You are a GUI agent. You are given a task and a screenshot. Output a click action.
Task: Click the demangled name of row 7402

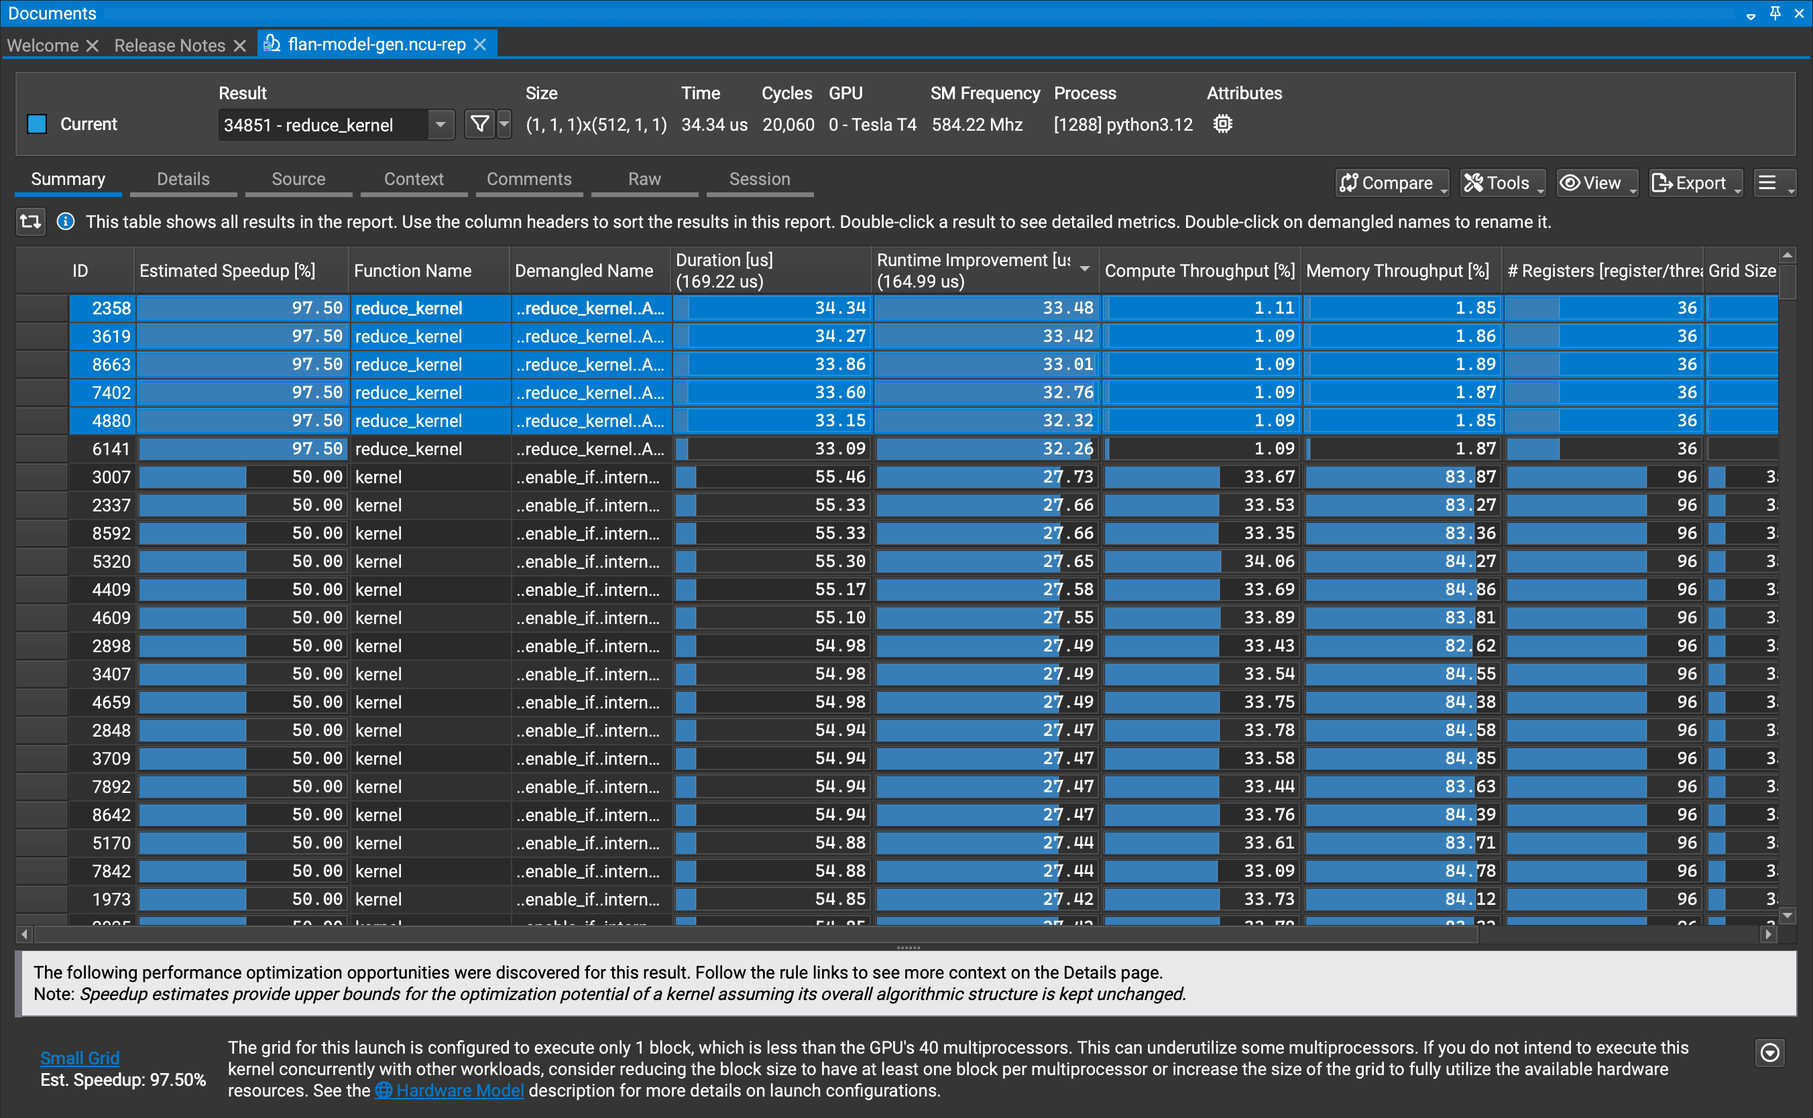click(590, 393)
